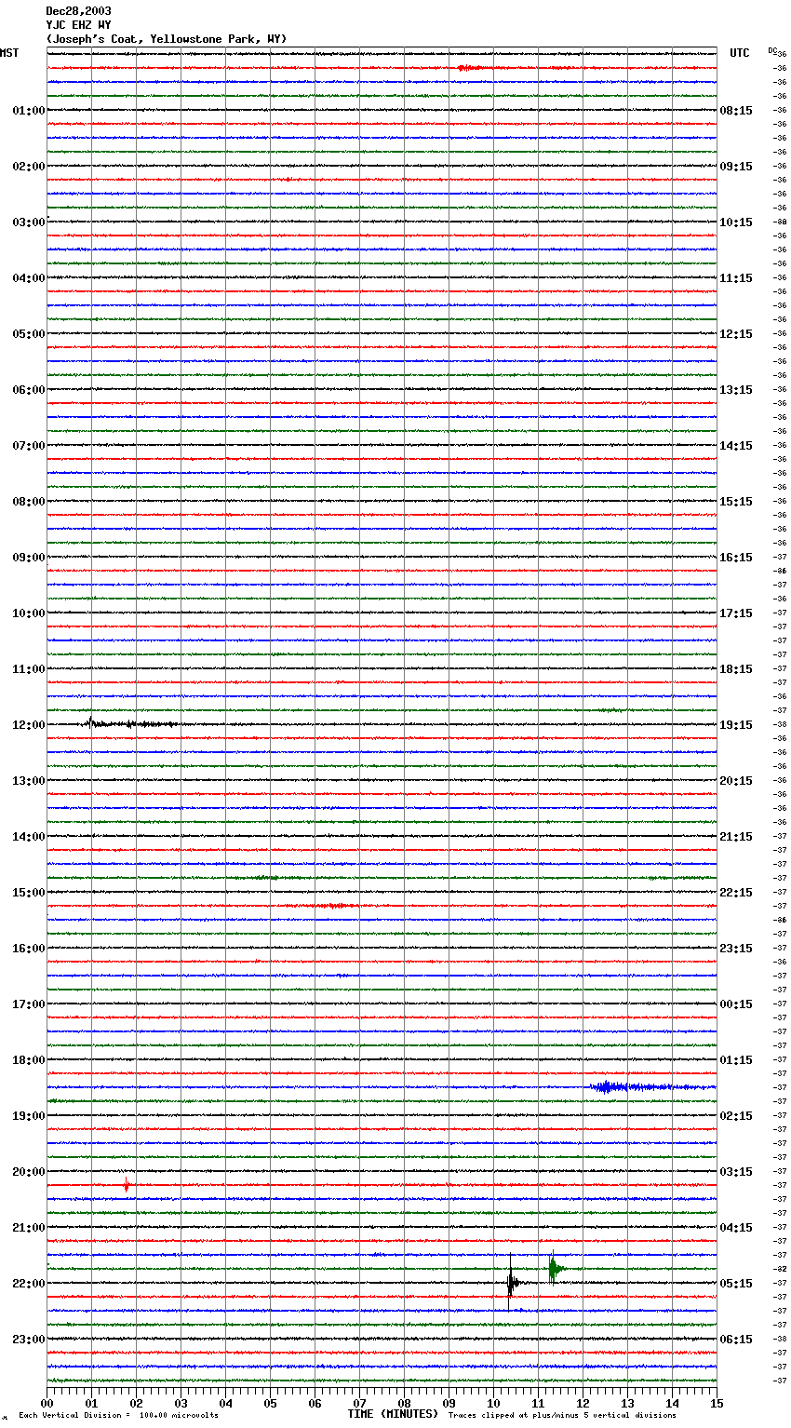This screenshot has height=1428, width=791.
Task: Select the 20:00 MST time label
Action: [29, 1172]
